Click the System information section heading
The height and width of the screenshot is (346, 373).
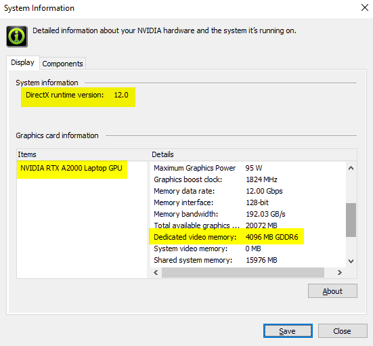(x=47, y=83)
